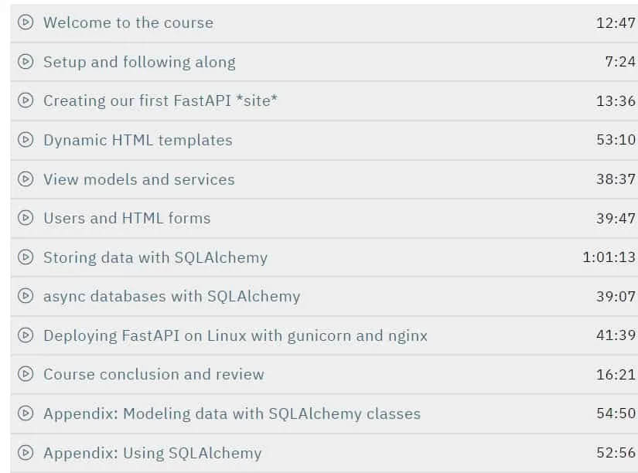
Task: Click play icon for Creating our first FastAPI site
Action: 26,100
